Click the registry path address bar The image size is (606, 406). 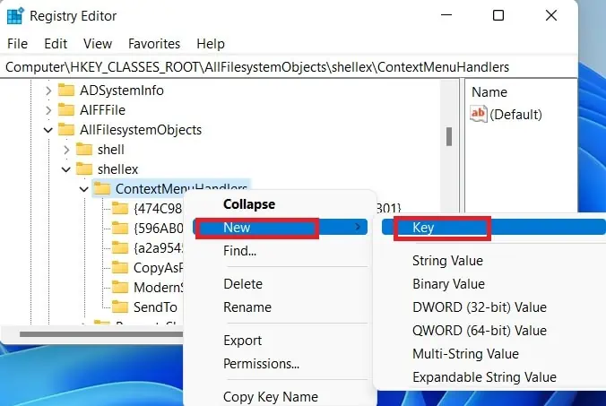289,67
